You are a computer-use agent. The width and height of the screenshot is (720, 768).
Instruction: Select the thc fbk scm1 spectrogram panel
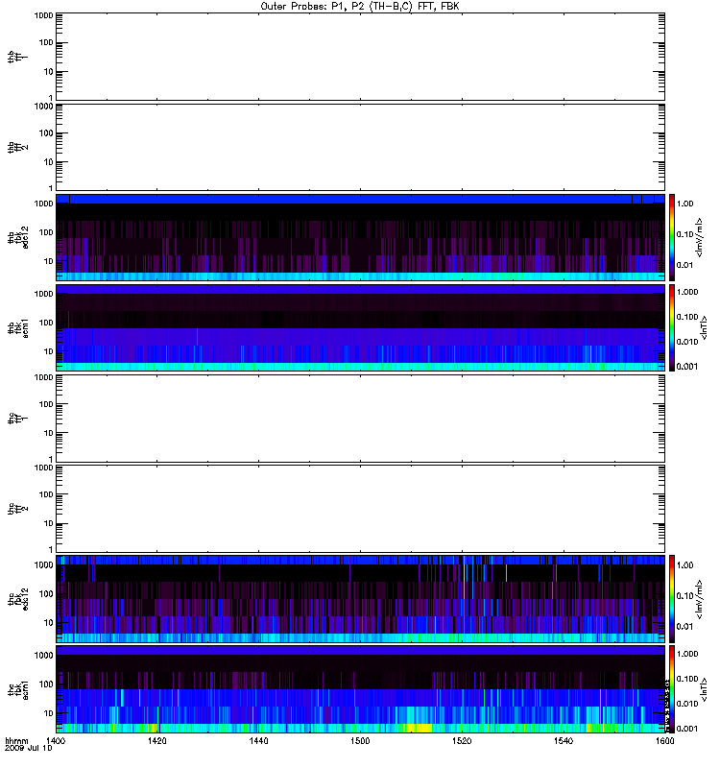coord(361,689)
